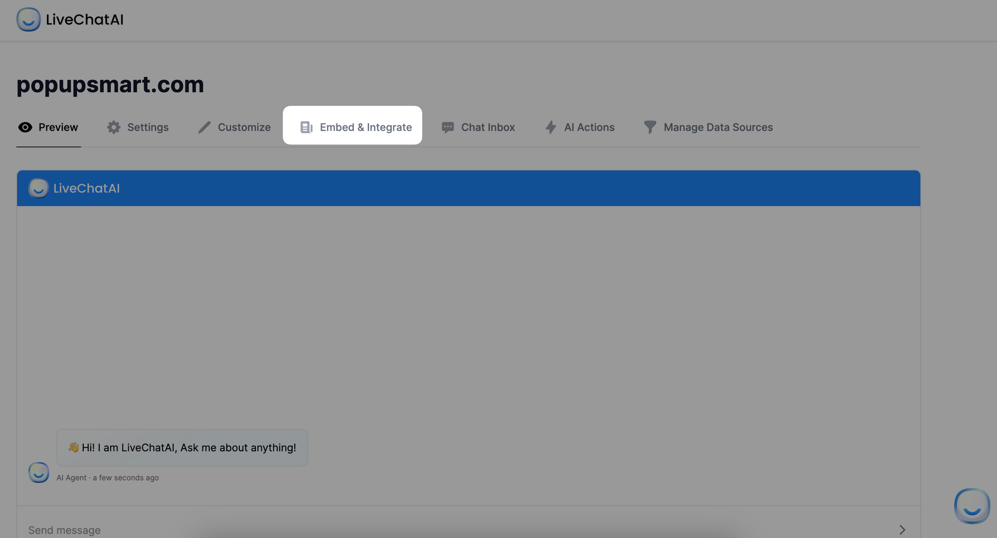997x538 pixels.
Task: Open the AI Actions tab
Action: [580, 127]
